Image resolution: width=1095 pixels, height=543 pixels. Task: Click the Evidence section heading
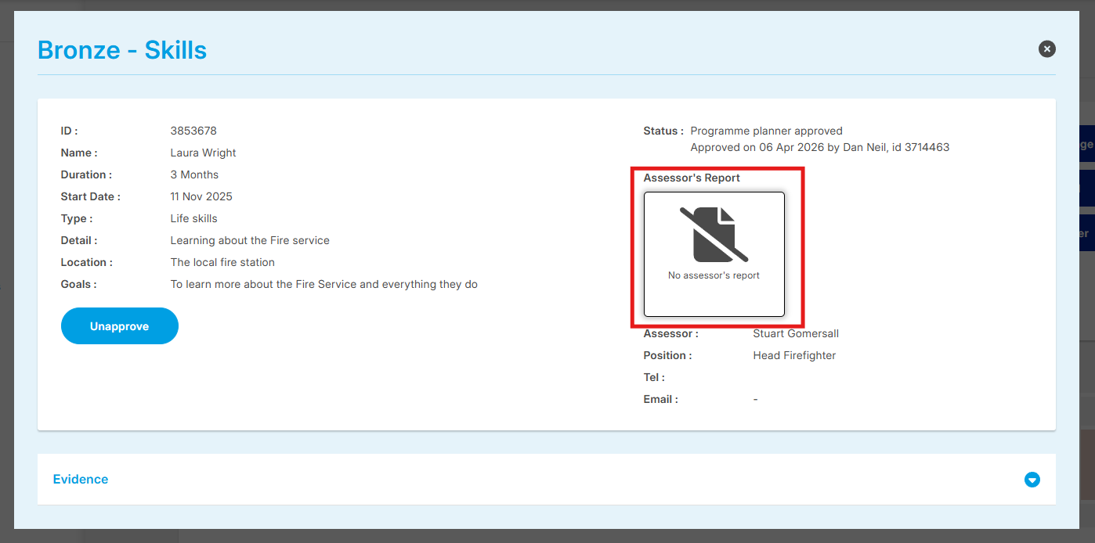coord(81,479)
